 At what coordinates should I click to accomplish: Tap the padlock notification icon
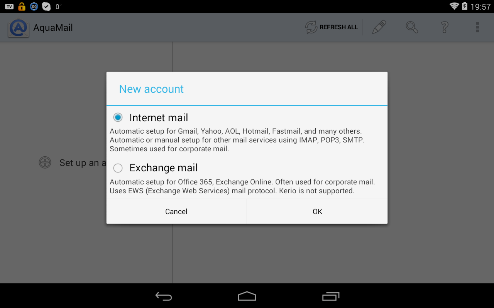pyautogui.click(x=22, y=6)
